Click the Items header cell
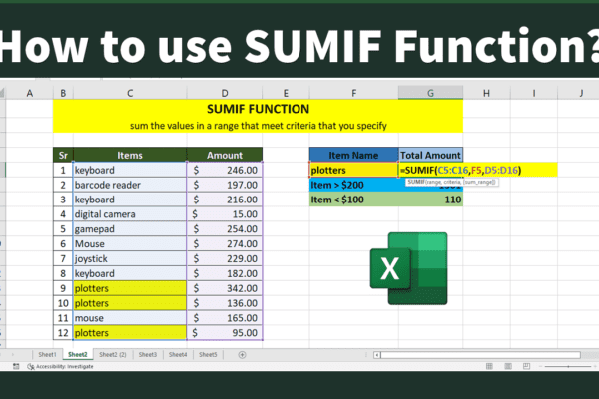 (130, 155)
